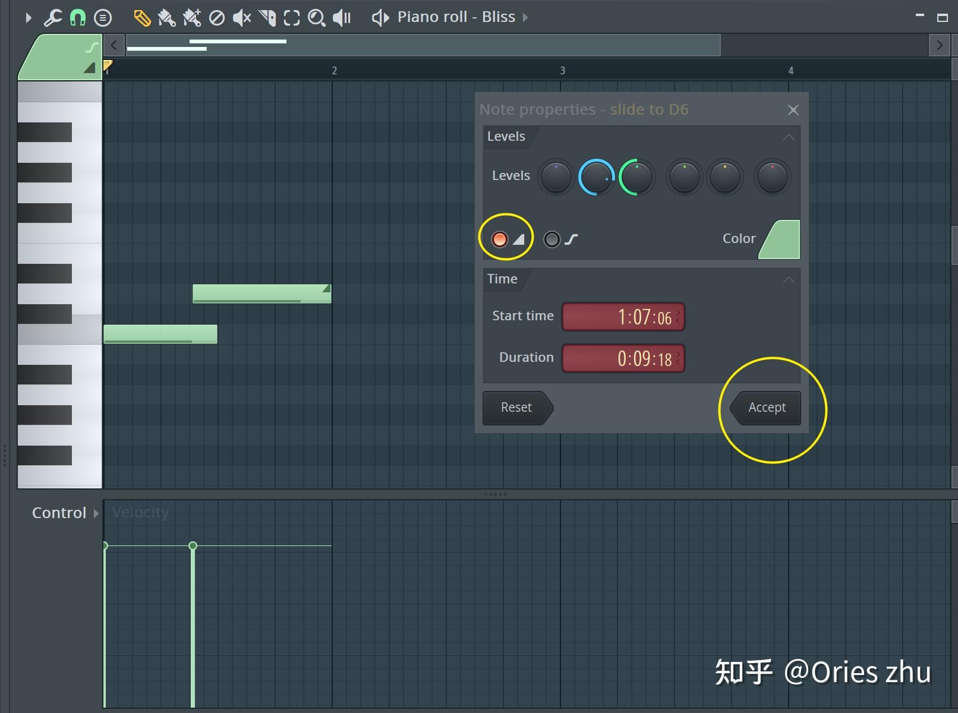
Task: Click bar 2 on the timeline ruler
Action: click(x=334, y=71)
